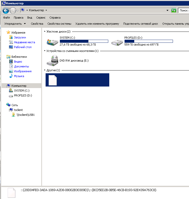Select the DVD RW дисковод (E:) icon

click(52, 61)
